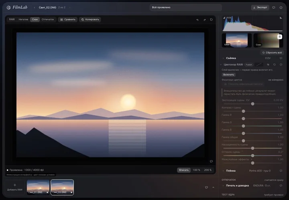Toggle visibility of Цветокор RAW layer

coord(268,65)
